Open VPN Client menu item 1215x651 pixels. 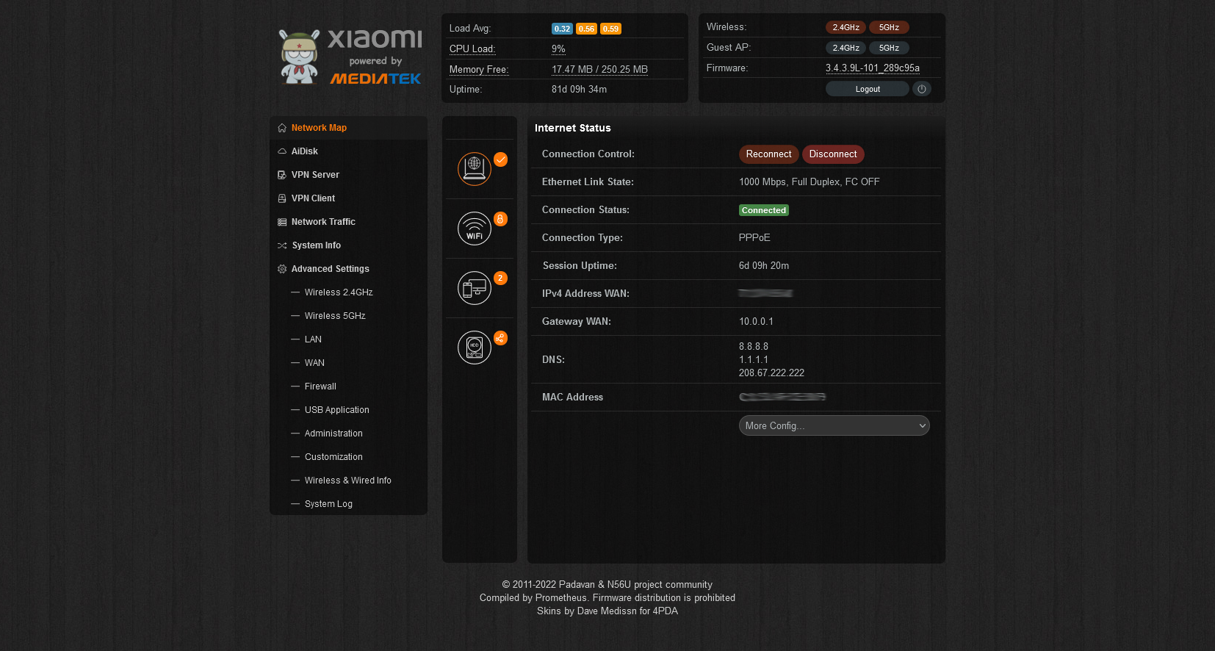[x=348, y=198]
